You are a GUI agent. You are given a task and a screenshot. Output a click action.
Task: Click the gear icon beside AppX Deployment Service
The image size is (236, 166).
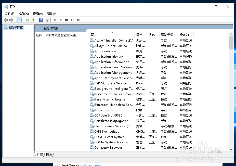pos(92,78)
